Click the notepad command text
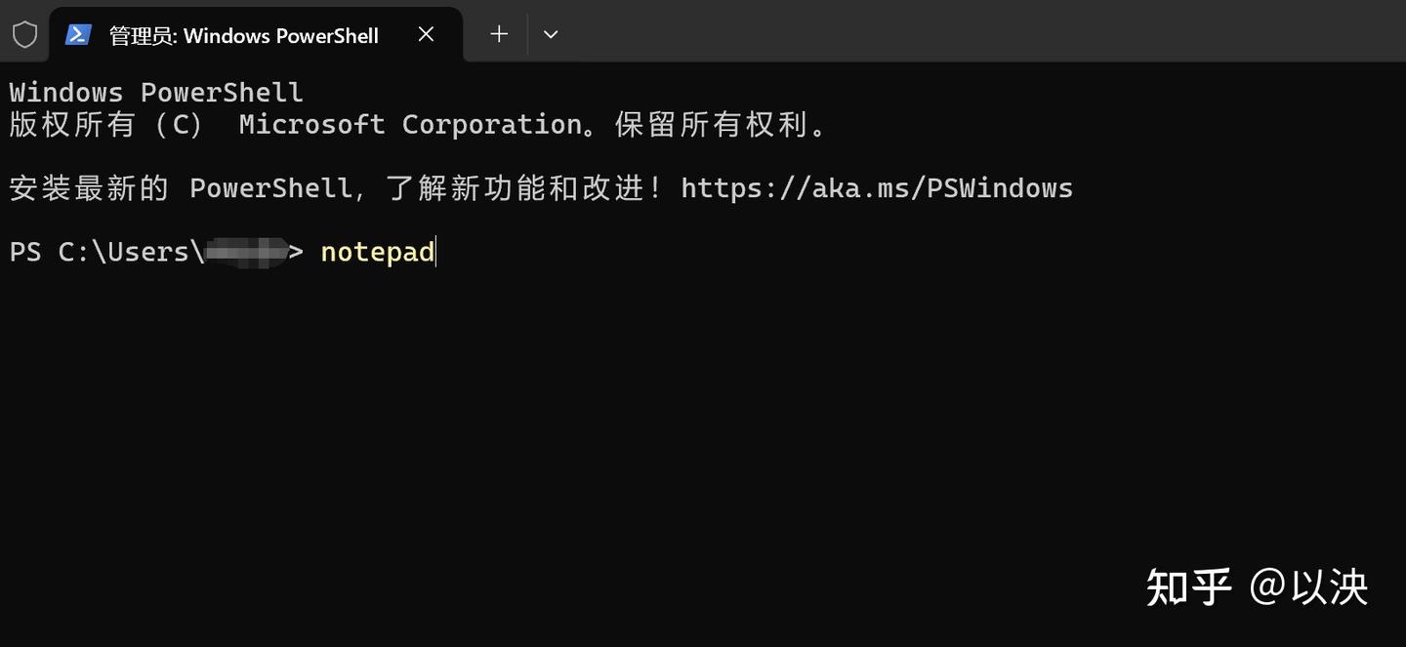1406x647 pixels. click(x=377, y=251)
